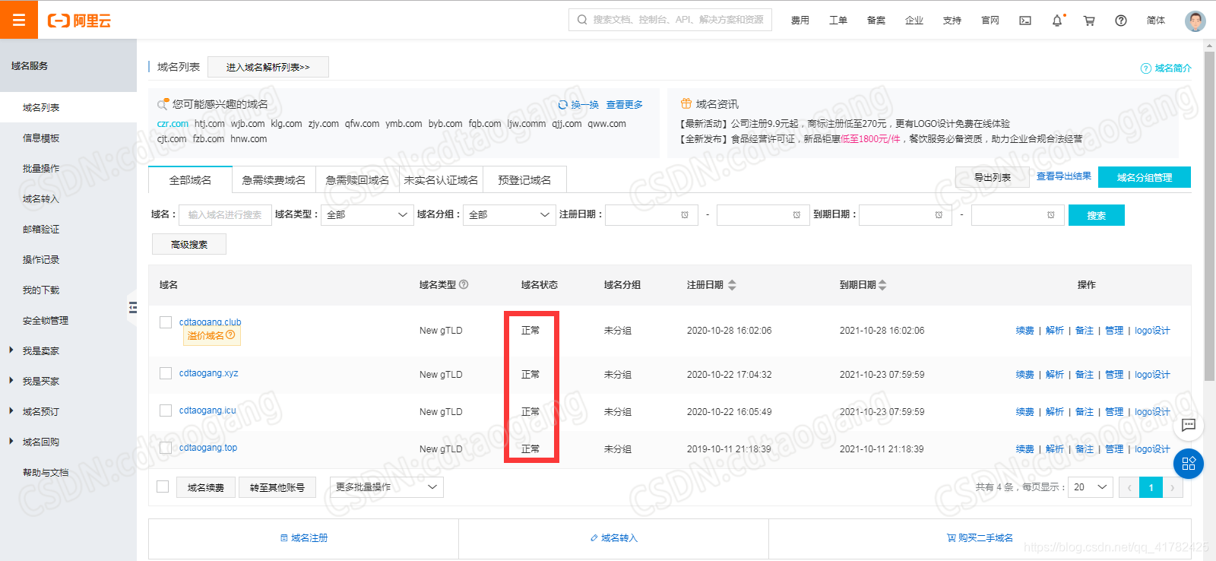Viewport: 1216px width, 561px height.
Task: Switch to the 急需续费域名 tab
Action: (x=274, y=180)
